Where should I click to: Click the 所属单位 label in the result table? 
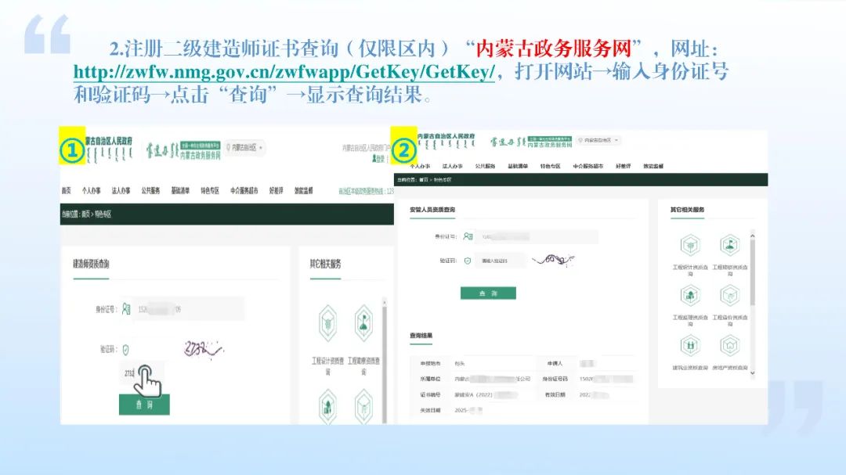430,379
